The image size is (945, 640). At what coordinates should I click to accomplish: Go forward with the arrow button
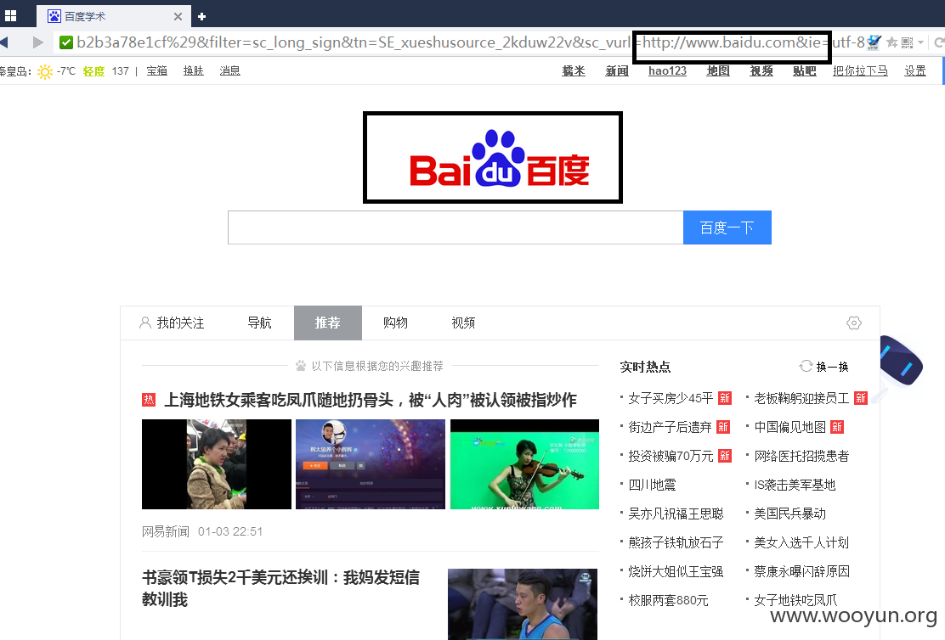click(x=38, y=42)
